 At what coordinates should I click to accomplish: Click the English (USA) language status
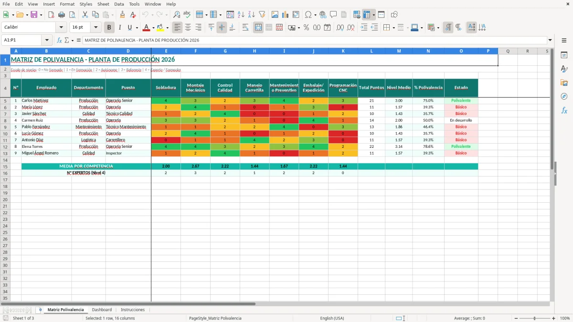pyautogui.click(x=332, y=318)
